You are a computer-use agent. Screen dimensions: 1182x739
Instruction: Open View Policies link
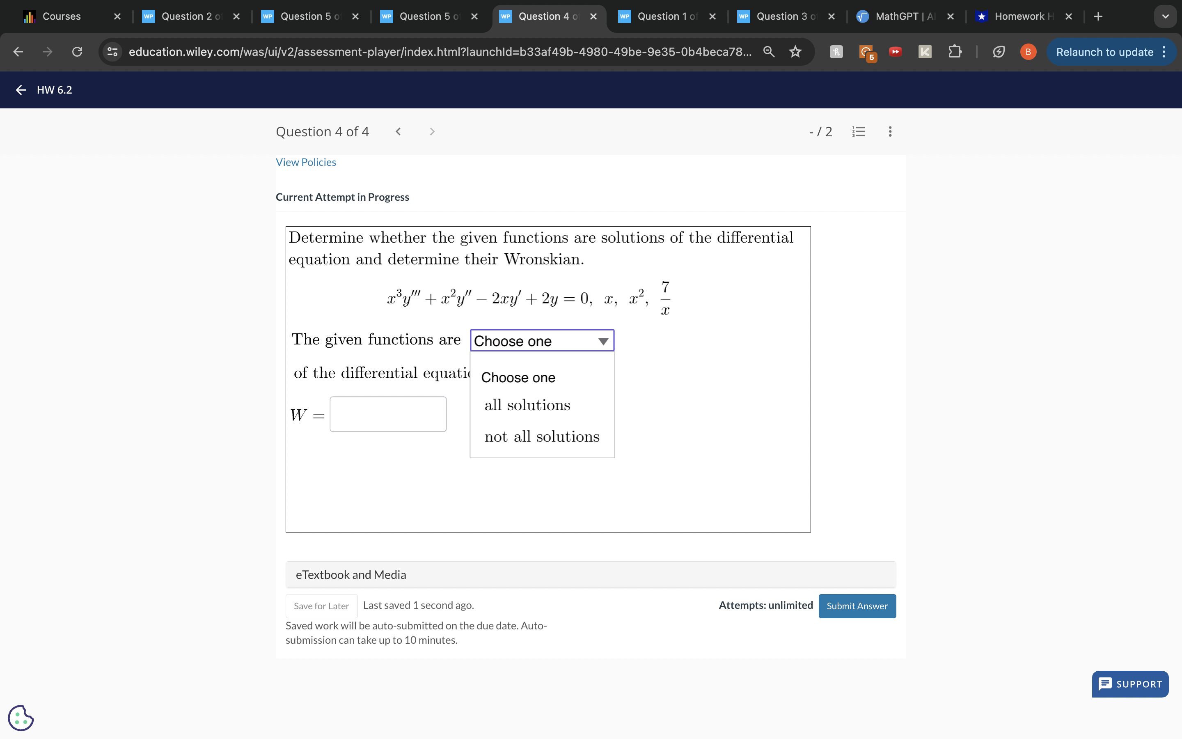pyautogui.click(x=306, y=162)
